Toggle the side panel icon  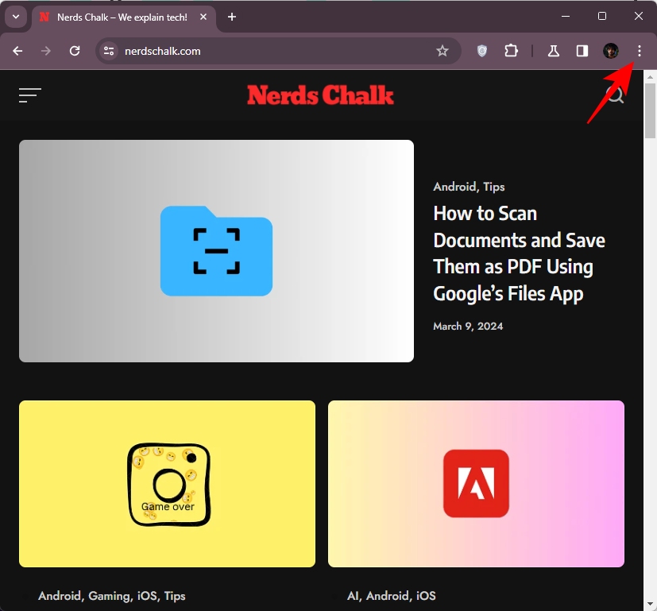[582, 51]
